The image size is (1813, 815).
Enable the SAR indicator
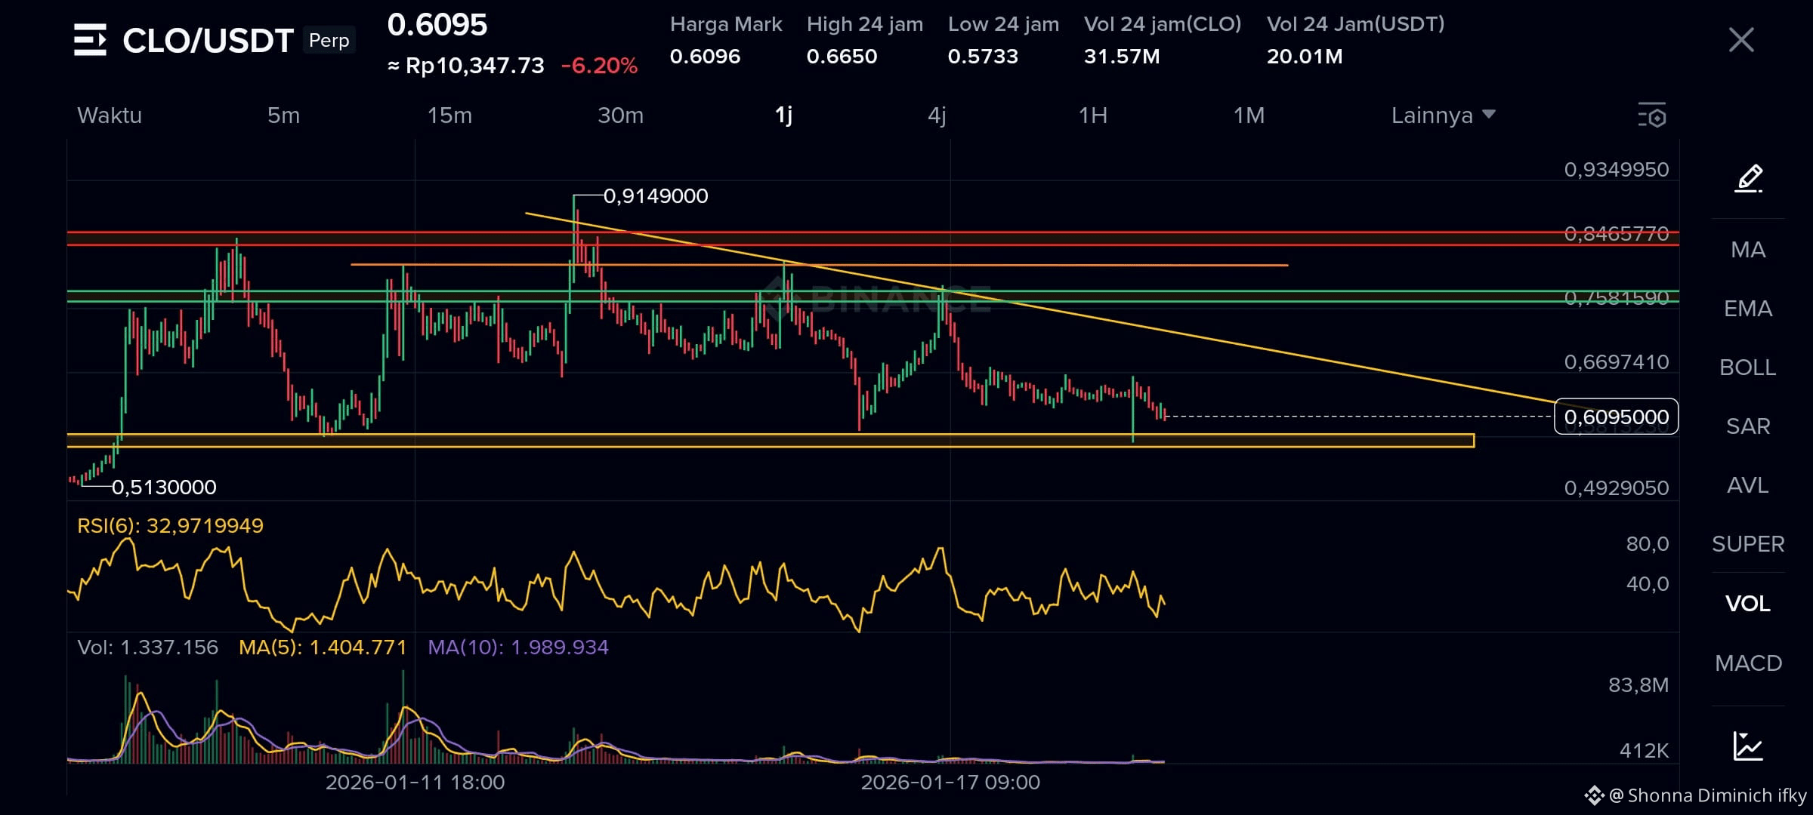(x=1747, y=426)
